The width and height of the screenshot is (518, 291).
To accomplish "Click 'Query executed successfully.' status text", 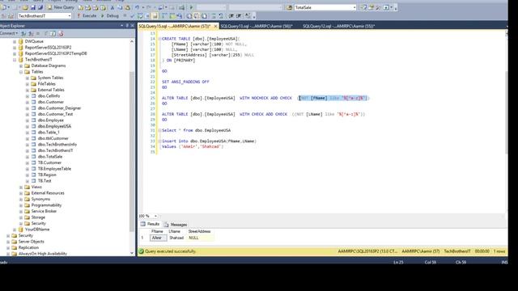I will point(171,251).
